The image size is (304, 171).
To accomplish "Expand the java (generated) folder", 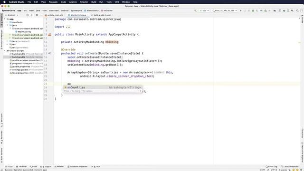I will pos(8,41).
